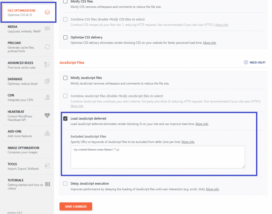
Task: Select the Advanced Rules list icon
Action: (x=48, y=65)
